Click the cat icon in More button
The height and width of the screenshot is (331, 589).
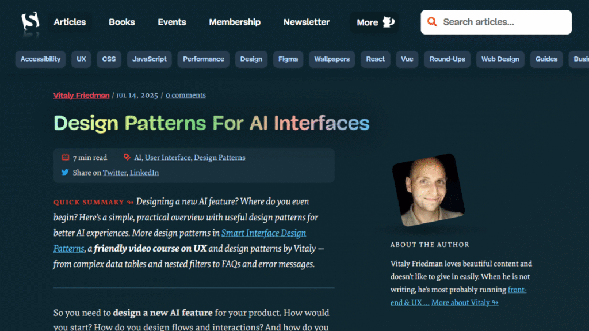coord(388,22)
